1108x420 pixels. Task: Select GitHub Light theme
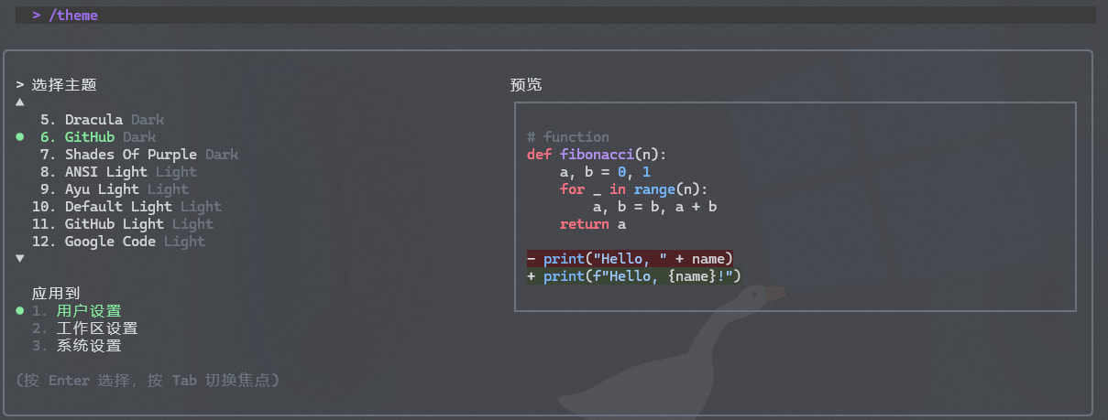pos(138,224)
